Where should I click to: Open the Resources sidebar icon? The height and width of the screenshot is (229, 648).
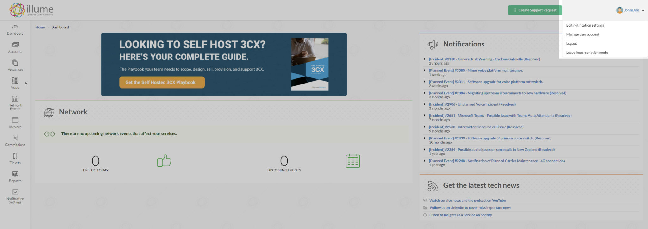[x=15, y=63]
